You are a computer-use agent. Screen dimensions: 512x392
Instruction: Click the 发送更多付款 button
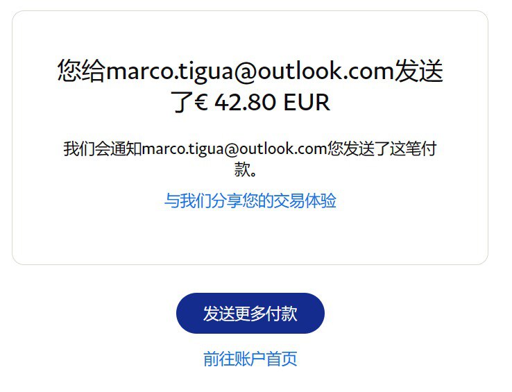click(250, 313)
